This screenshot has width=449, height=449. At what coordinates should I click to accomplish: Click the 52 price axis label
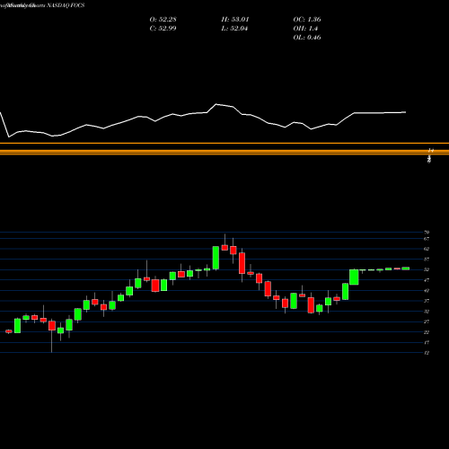point(427,269)
